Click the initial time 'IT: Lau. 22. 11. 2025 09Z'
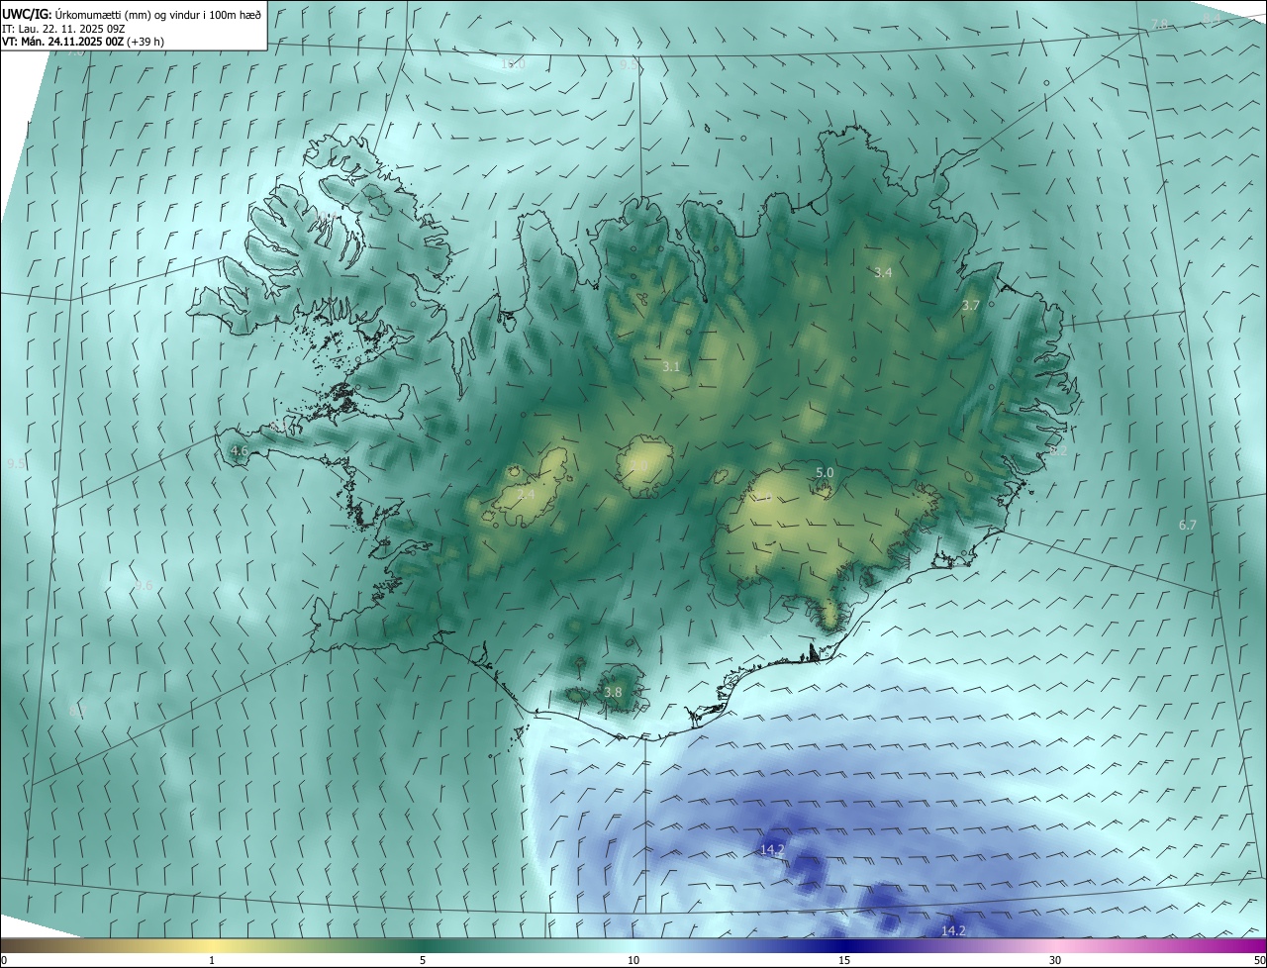1267x968 pixels. click(63, 29)
